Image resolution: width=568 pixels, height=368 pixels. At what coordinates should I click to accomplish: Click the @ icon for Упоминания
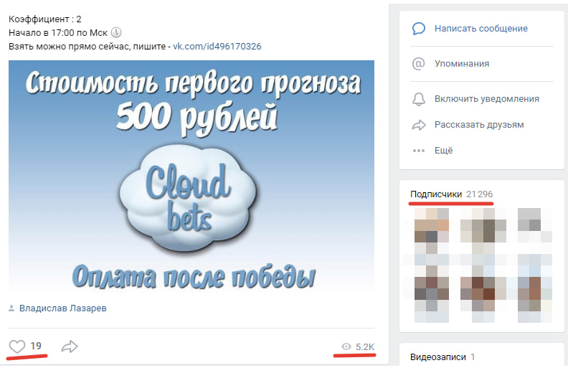[419, 63]
